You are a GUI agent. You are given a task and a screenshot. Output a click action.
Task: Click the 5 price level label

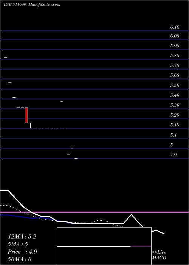pyautogui.click(x=172, y=145)
